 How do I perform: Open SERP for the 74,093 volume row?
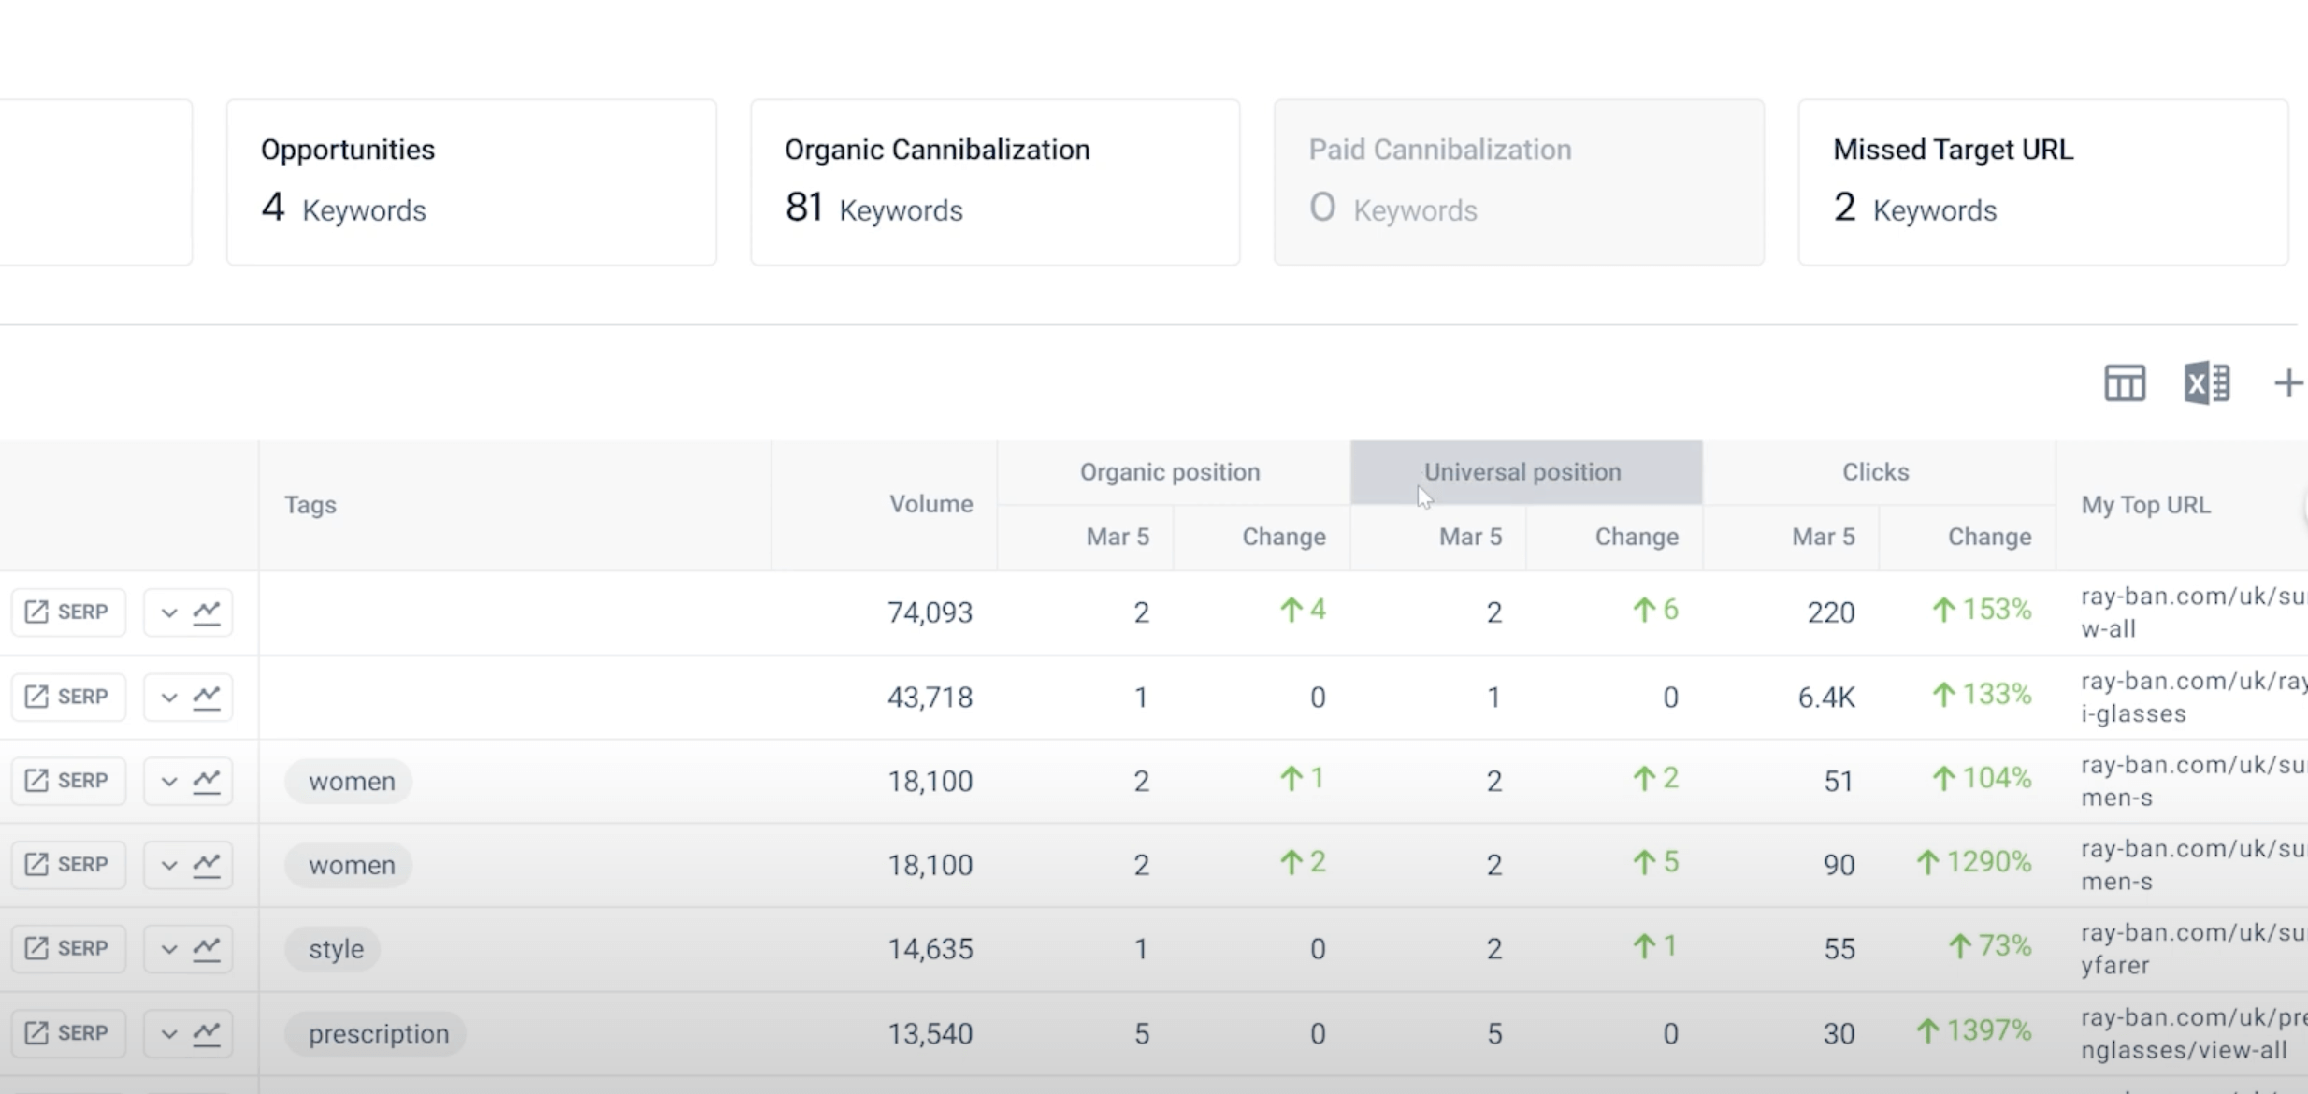(68, 612)
